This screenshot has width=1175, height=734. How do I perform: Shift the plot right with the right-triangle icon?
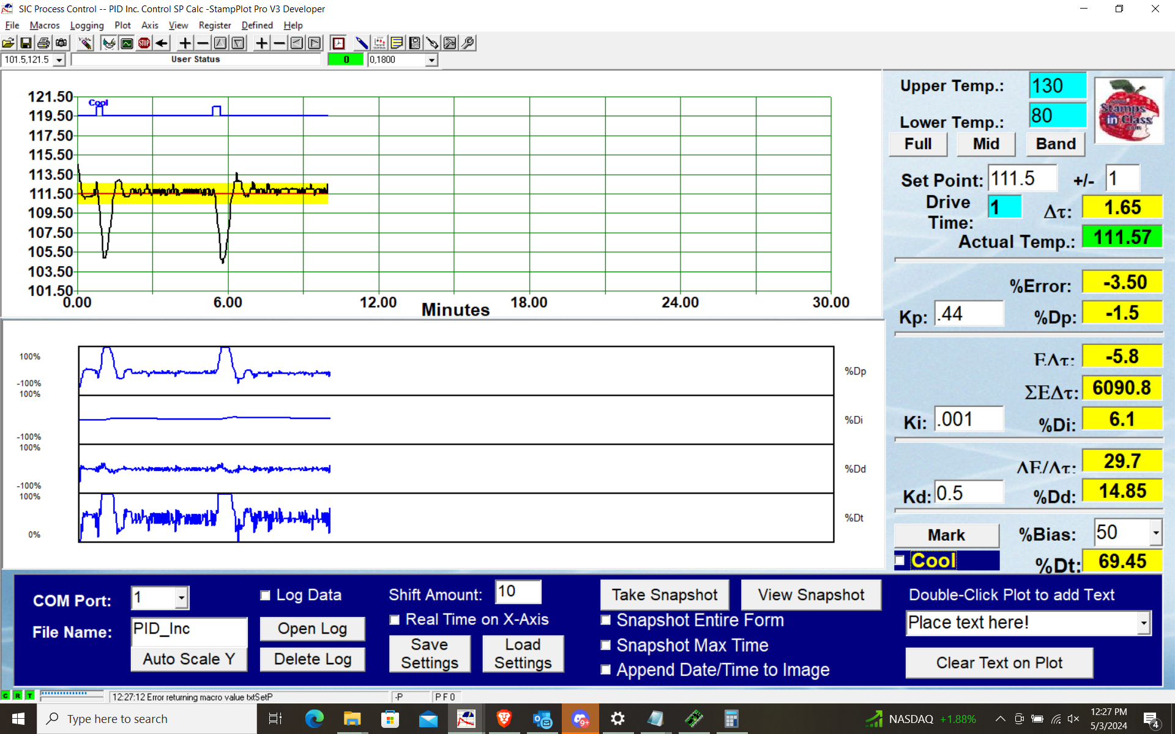[315, 43]
